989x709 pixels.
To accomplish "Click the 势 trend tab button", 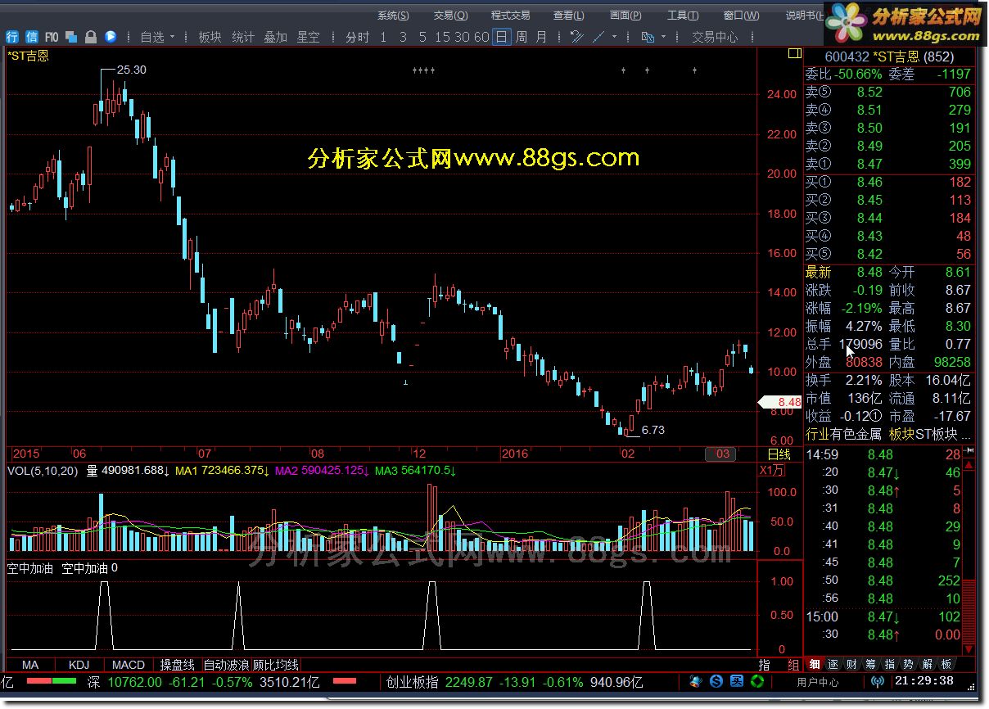I will (908, 664).
